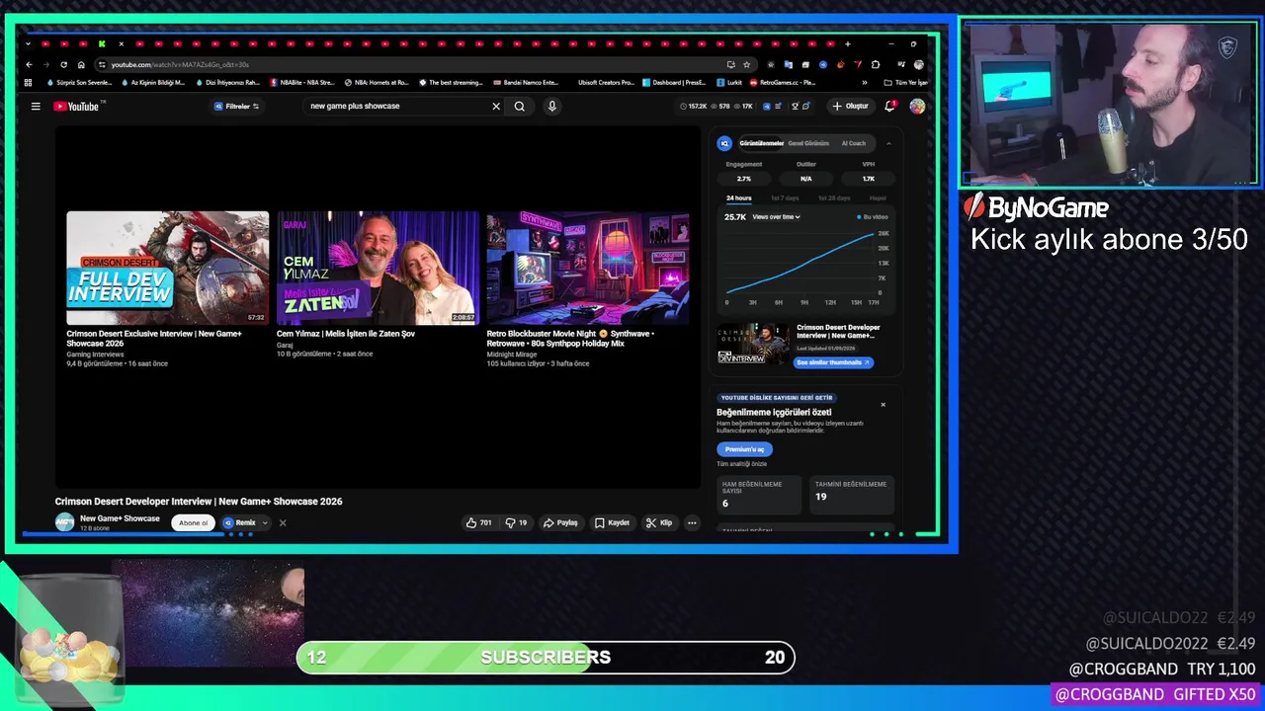Select the Görüntülenmeler tab
1265x711 pixels.
pos(761,143)
